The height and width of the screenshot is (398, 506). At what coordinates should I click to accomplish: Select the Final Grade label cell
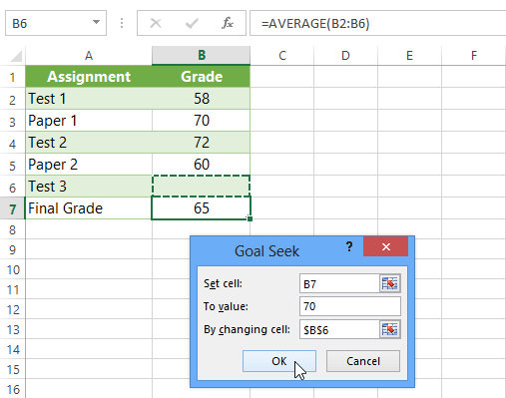[x=89, y=208]
